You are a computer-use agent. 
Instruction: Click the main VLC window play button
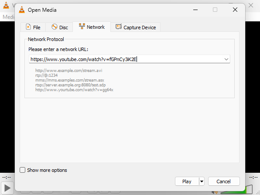click(x=7, y=188)
